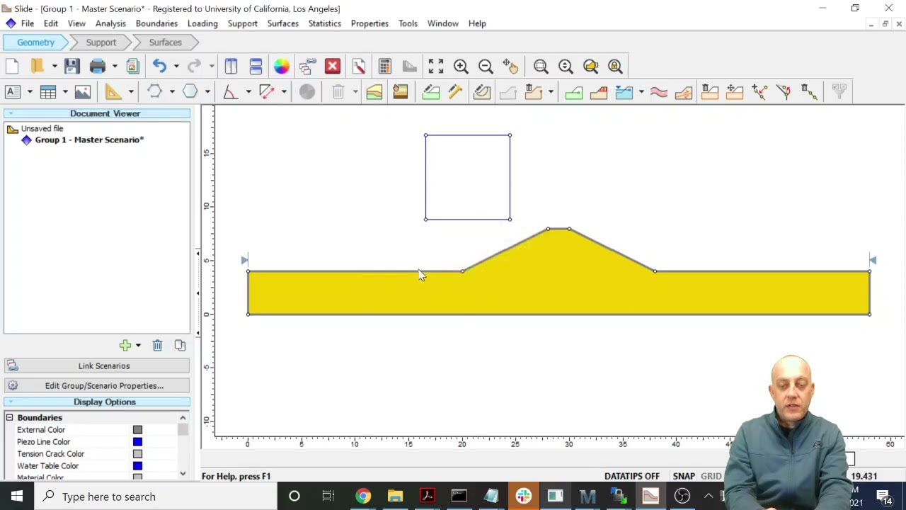The height and width of the screenshot is (510, 906).
Task: Save the model with the floppy disk icon
Action: pos(71,67)
